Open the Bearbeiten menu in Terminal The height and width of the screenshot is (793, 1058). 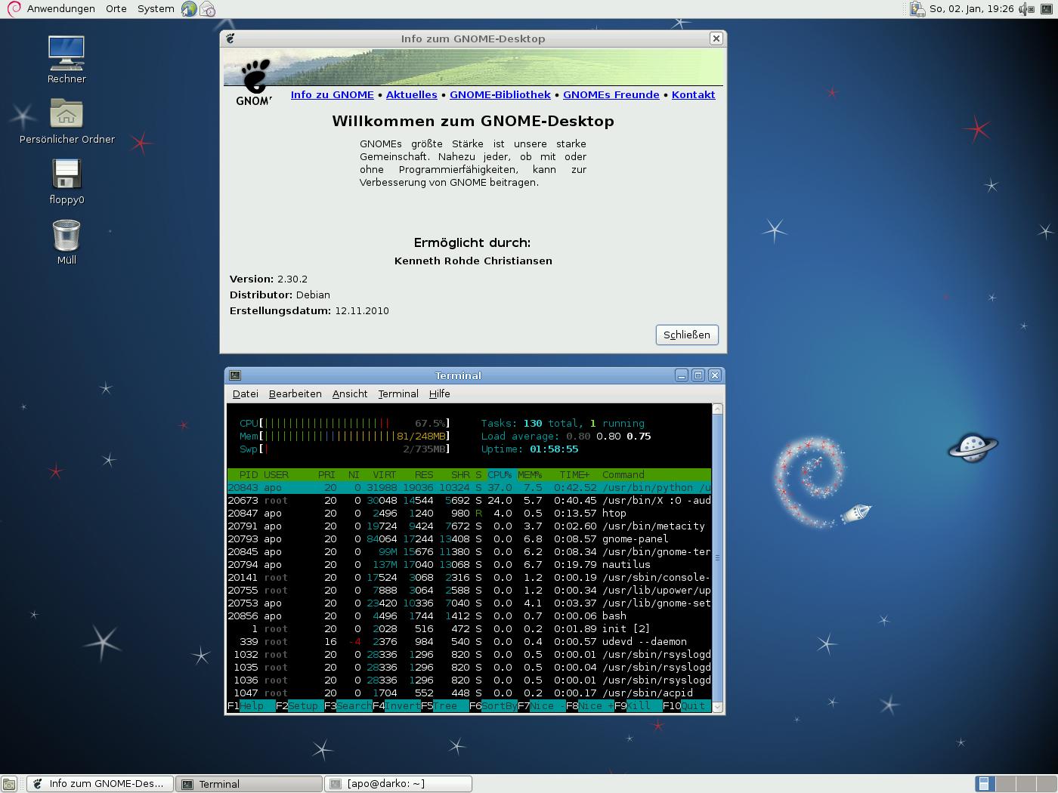pos(295,393)
